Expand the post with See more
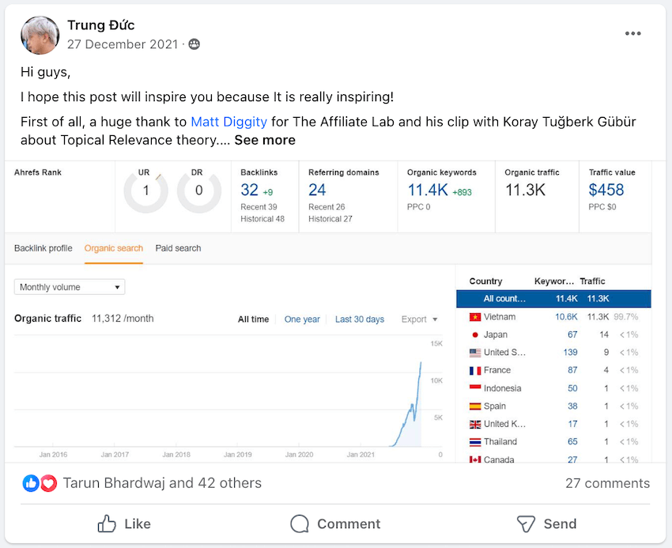The width and height of the screenshot is (672, 548). point(265,140)
